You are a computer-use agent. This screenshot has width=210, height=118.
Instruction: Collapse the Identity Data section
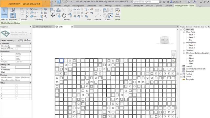pos(30,65)
